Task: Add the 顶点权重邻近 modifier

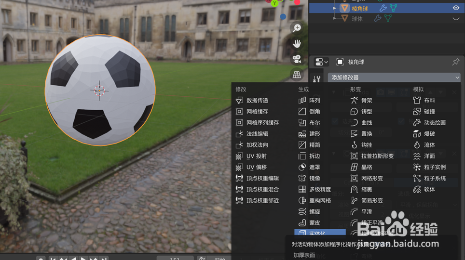Action: [x=257, y=200]
